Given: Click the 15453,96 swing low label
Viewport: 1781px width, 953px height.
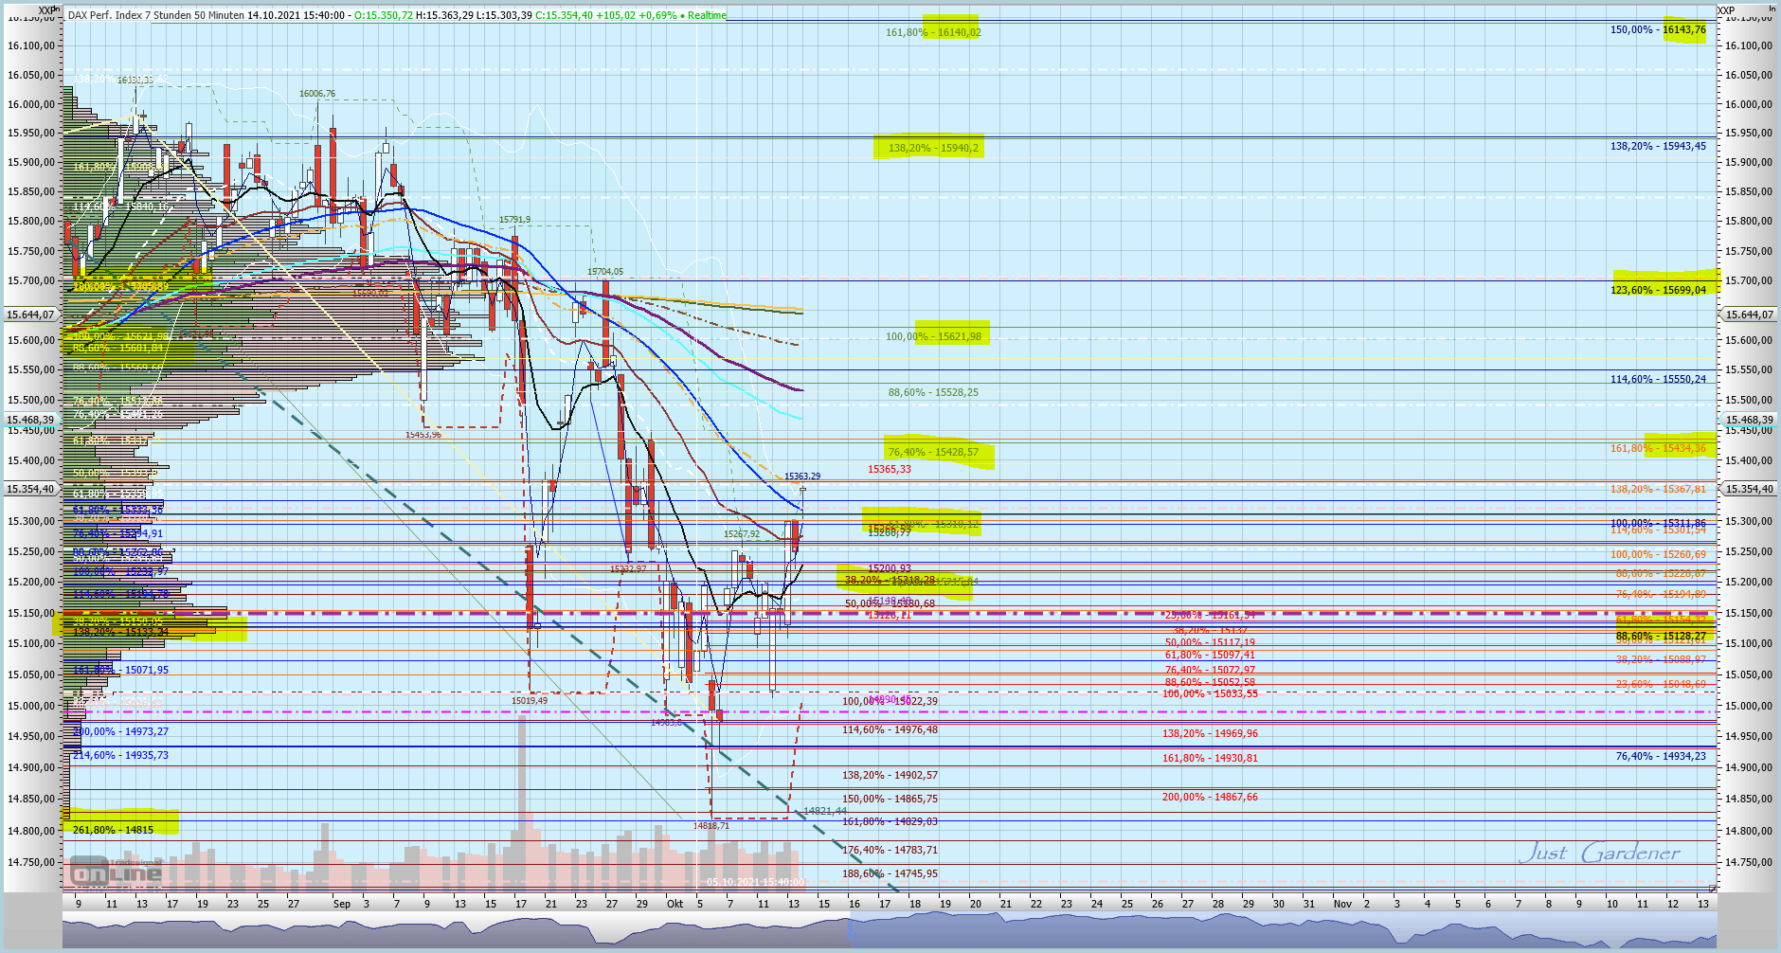Looking at the screenshot, I should pyautogui.click(x=423, y=434).
